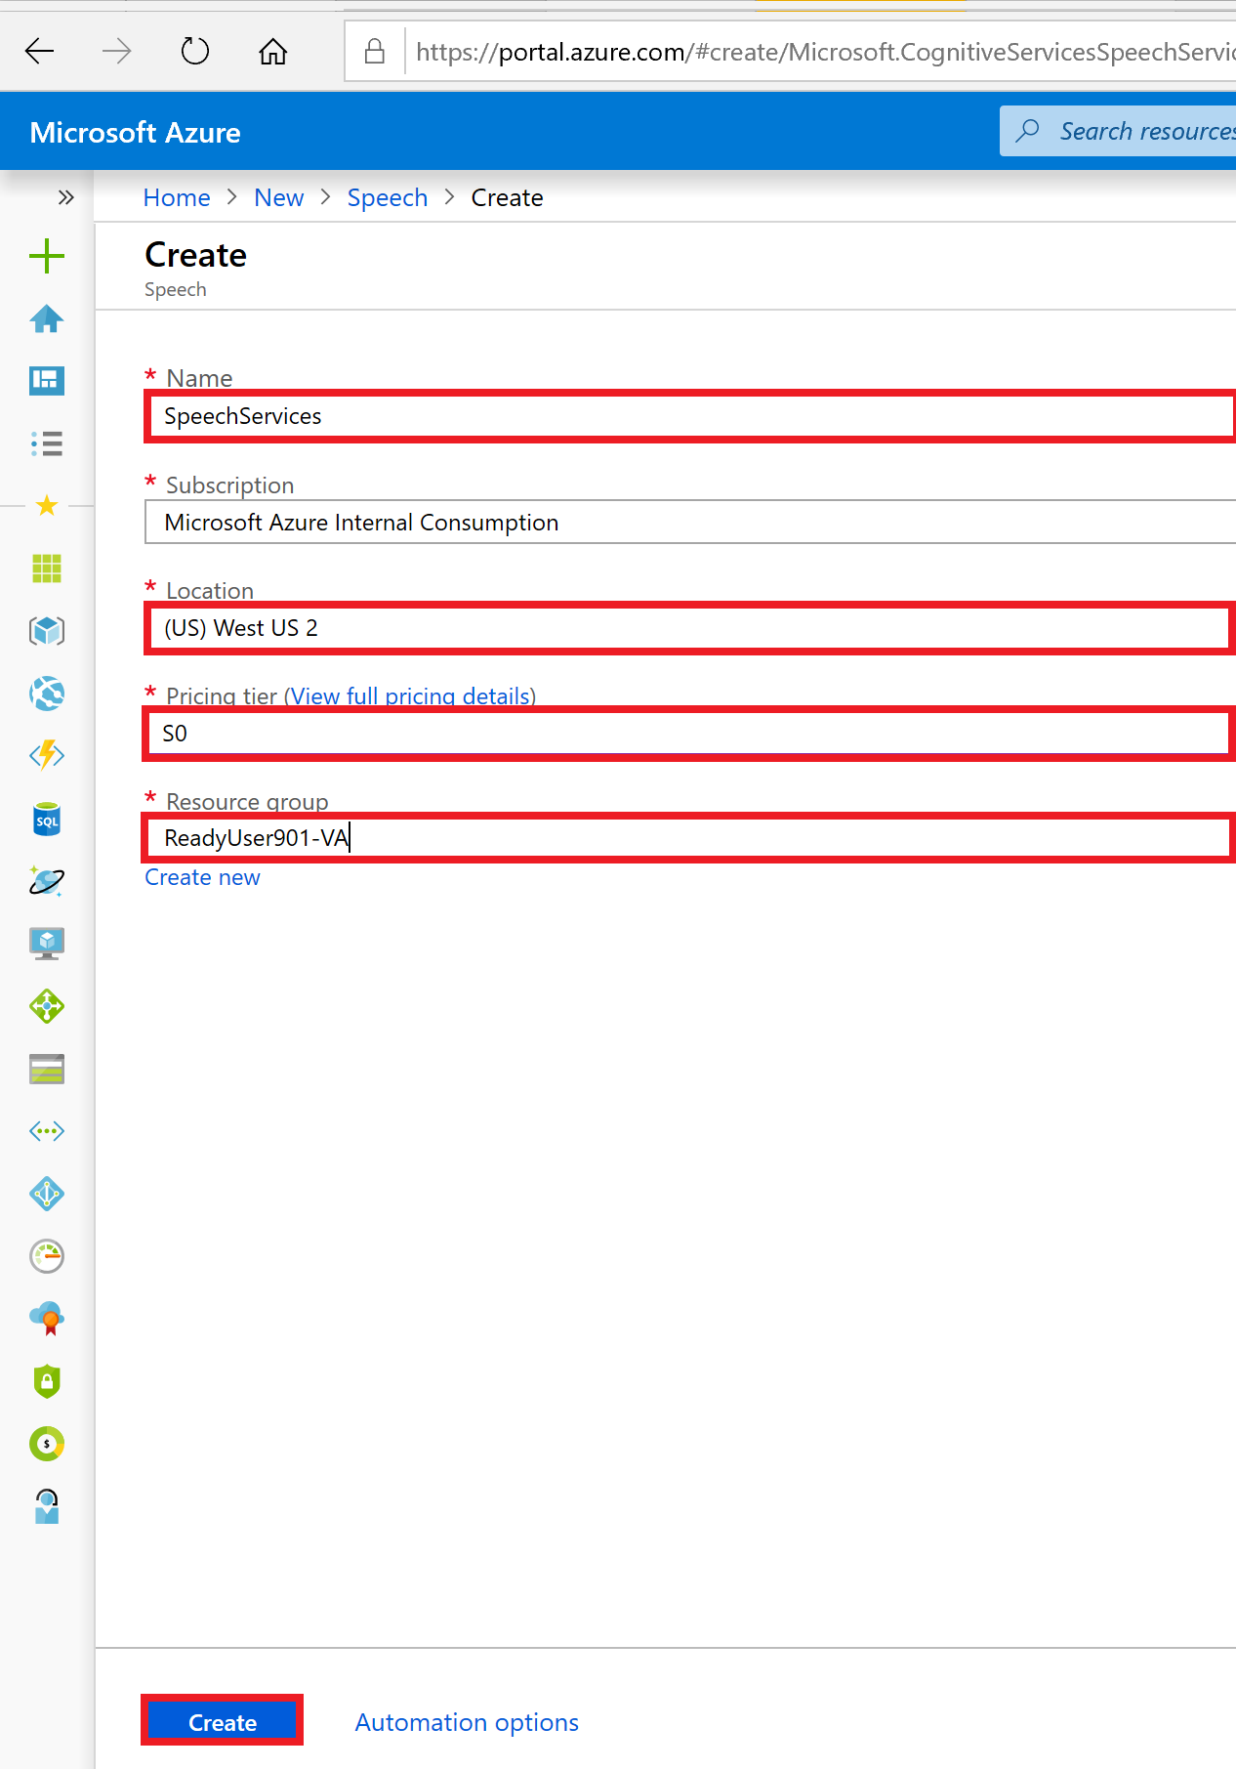Go back with the browser back arrow
1236x1769 pixels.
[40, 51]
